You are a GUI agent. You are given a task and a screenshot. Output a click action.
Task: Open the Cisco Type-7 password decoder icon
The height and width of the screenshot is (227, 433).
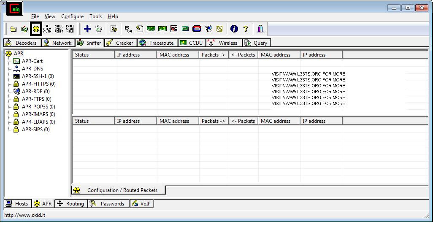pyautogui.click(x=151, y=29)
